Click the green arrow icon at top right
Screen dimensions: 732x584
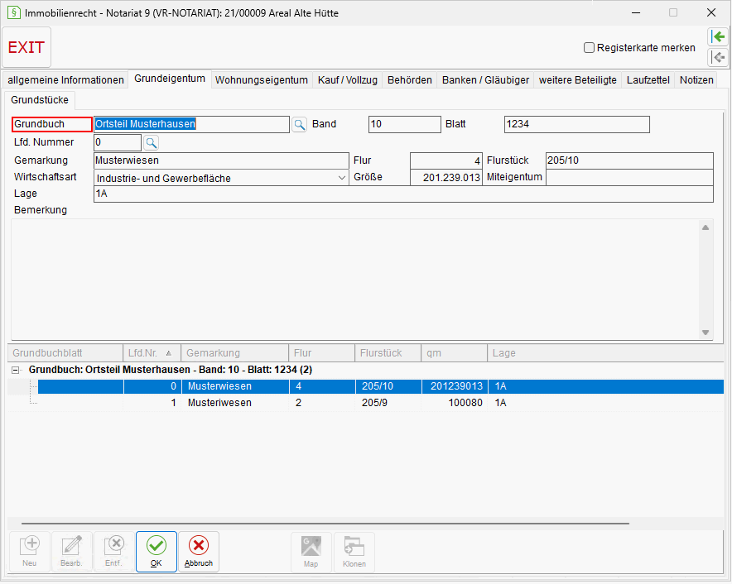pyautogui.click(x=718, y=36)
